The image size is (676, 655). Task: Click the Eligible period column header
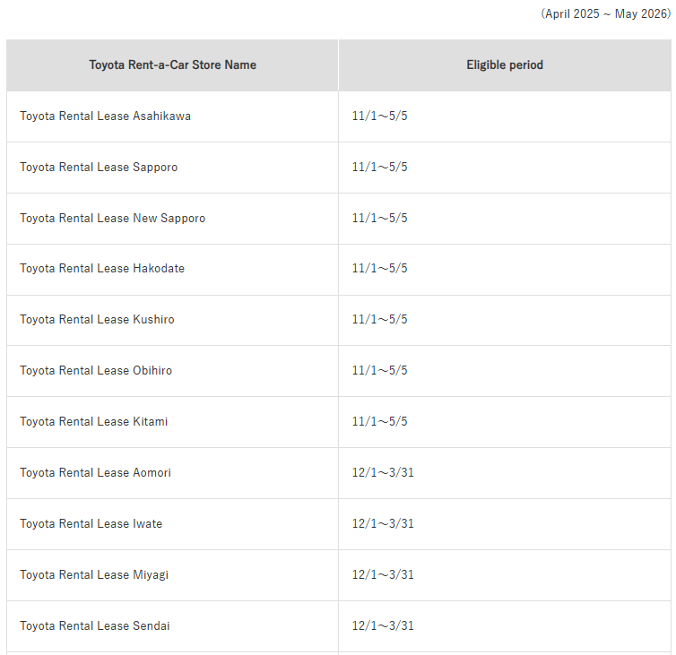(505, 65)
